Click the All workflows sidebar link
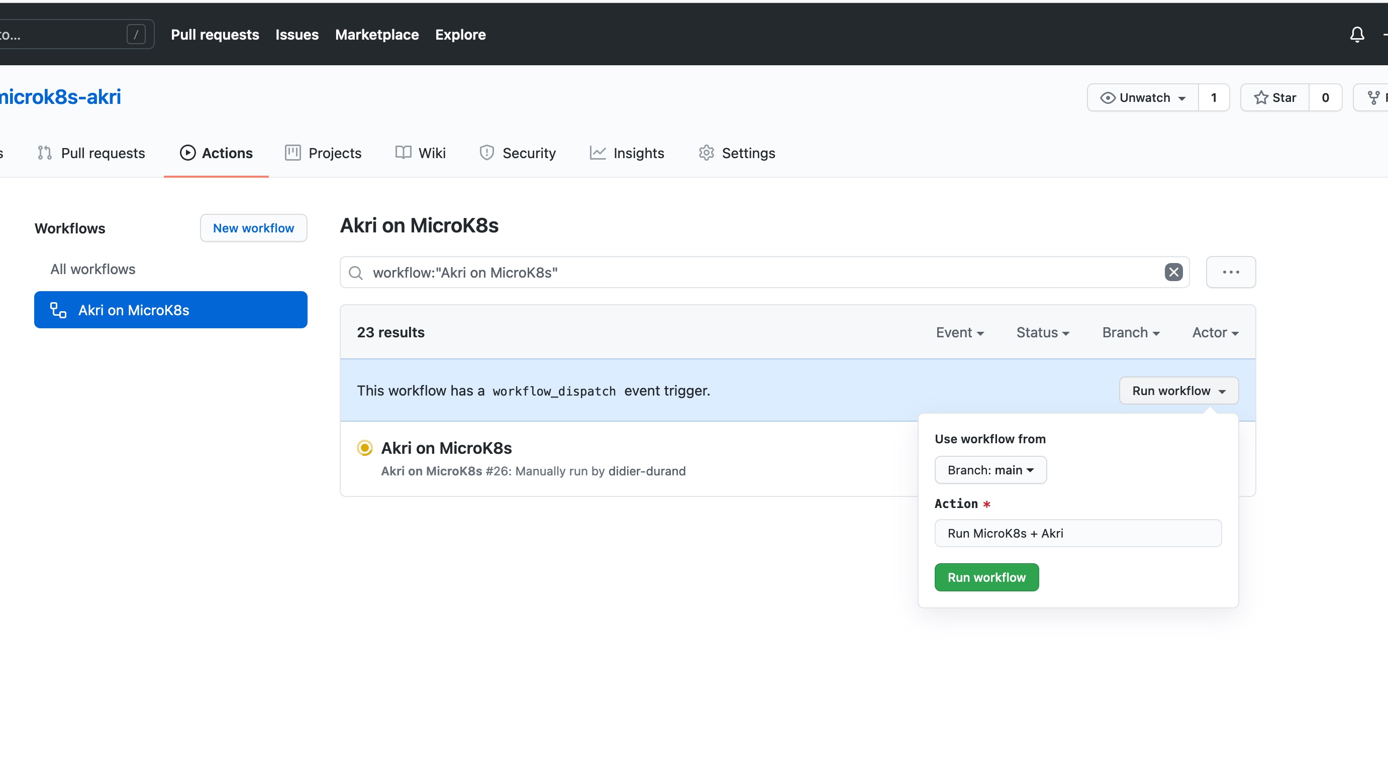This screenshot has height=765, width=1388. point(92,269)
